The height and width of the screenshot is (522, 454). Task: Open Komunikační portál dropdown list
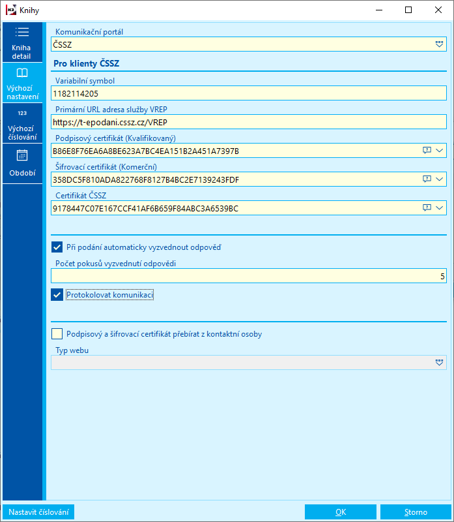439,44
